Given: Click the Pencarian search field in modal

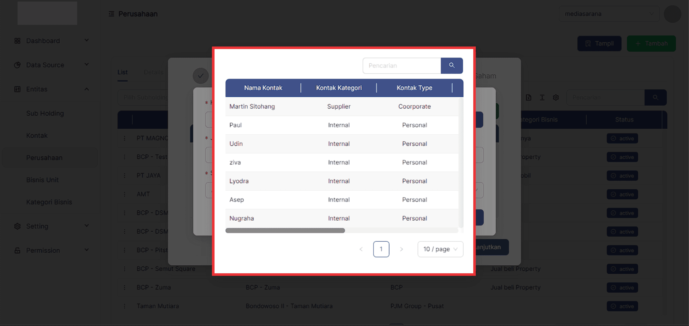Looking at the screenshot, I should 402,65.
